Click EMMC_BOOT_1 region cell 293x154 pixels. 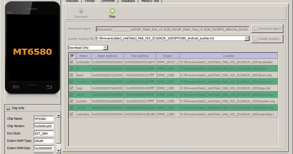[168, 62]
